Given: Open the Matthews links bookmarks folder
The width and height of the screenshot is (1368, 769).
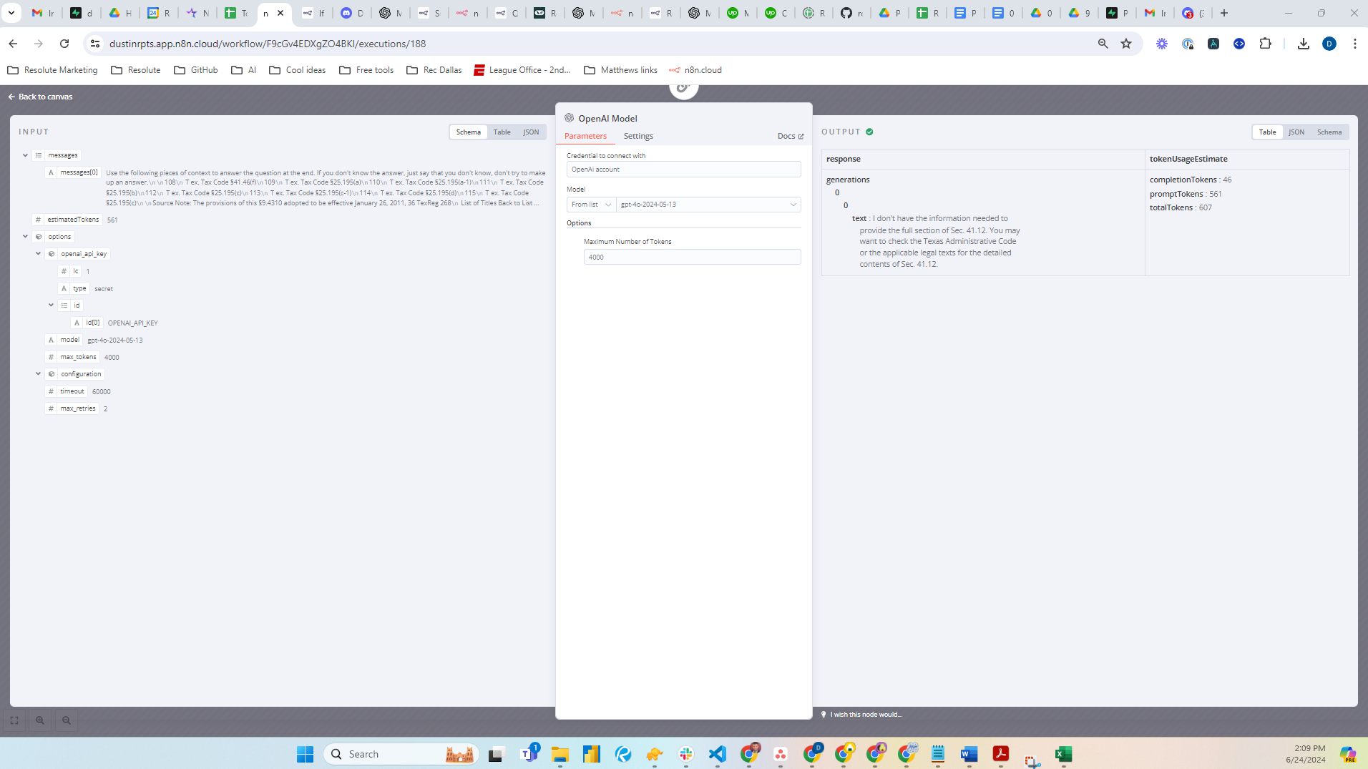Looking at the screenshot, I should pyautogui.click(x=621, y=70).
